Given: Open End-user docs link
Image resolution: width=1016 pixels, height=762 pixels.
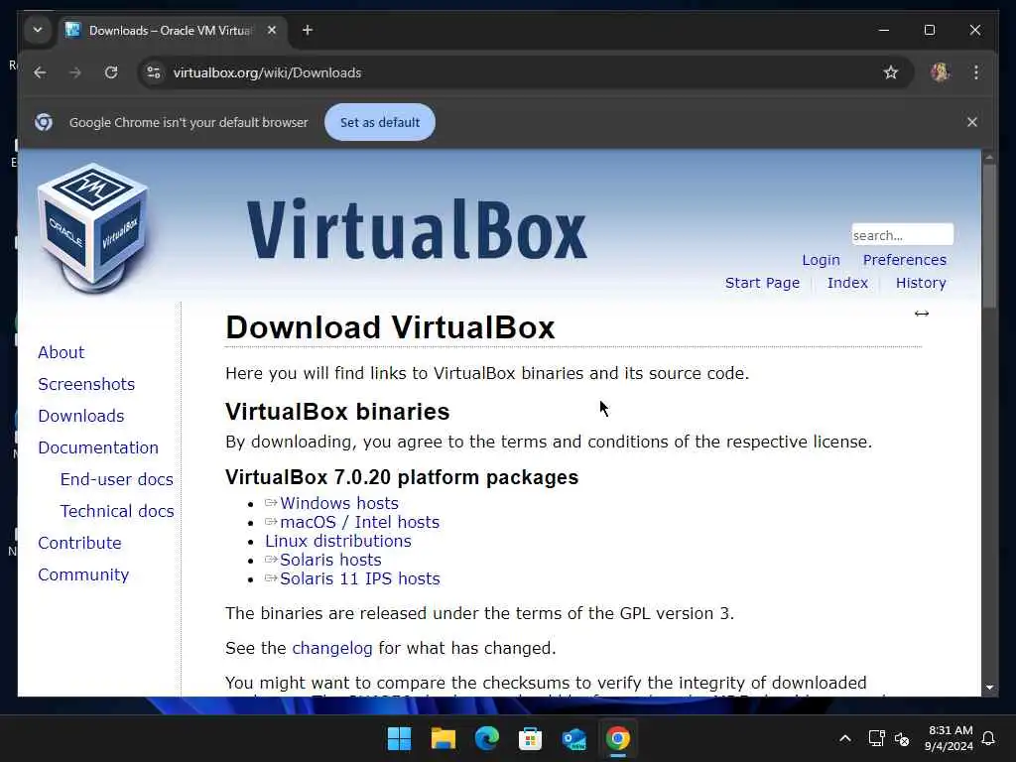Looking at the screenshot, I should pos(117,479).
